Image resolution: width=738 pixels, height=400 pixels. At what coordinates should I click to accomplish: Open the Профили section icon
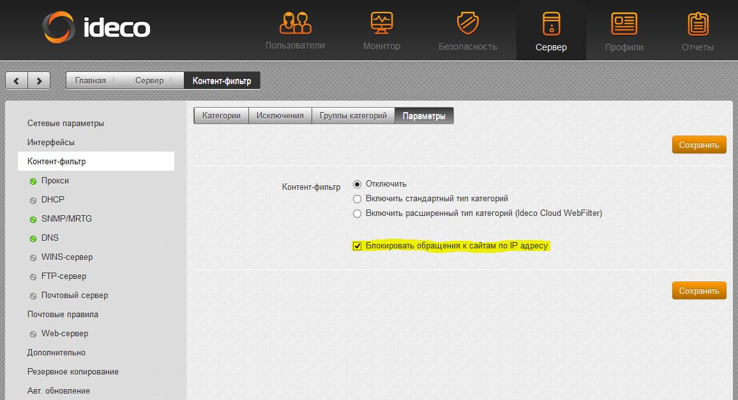(624, 24)
